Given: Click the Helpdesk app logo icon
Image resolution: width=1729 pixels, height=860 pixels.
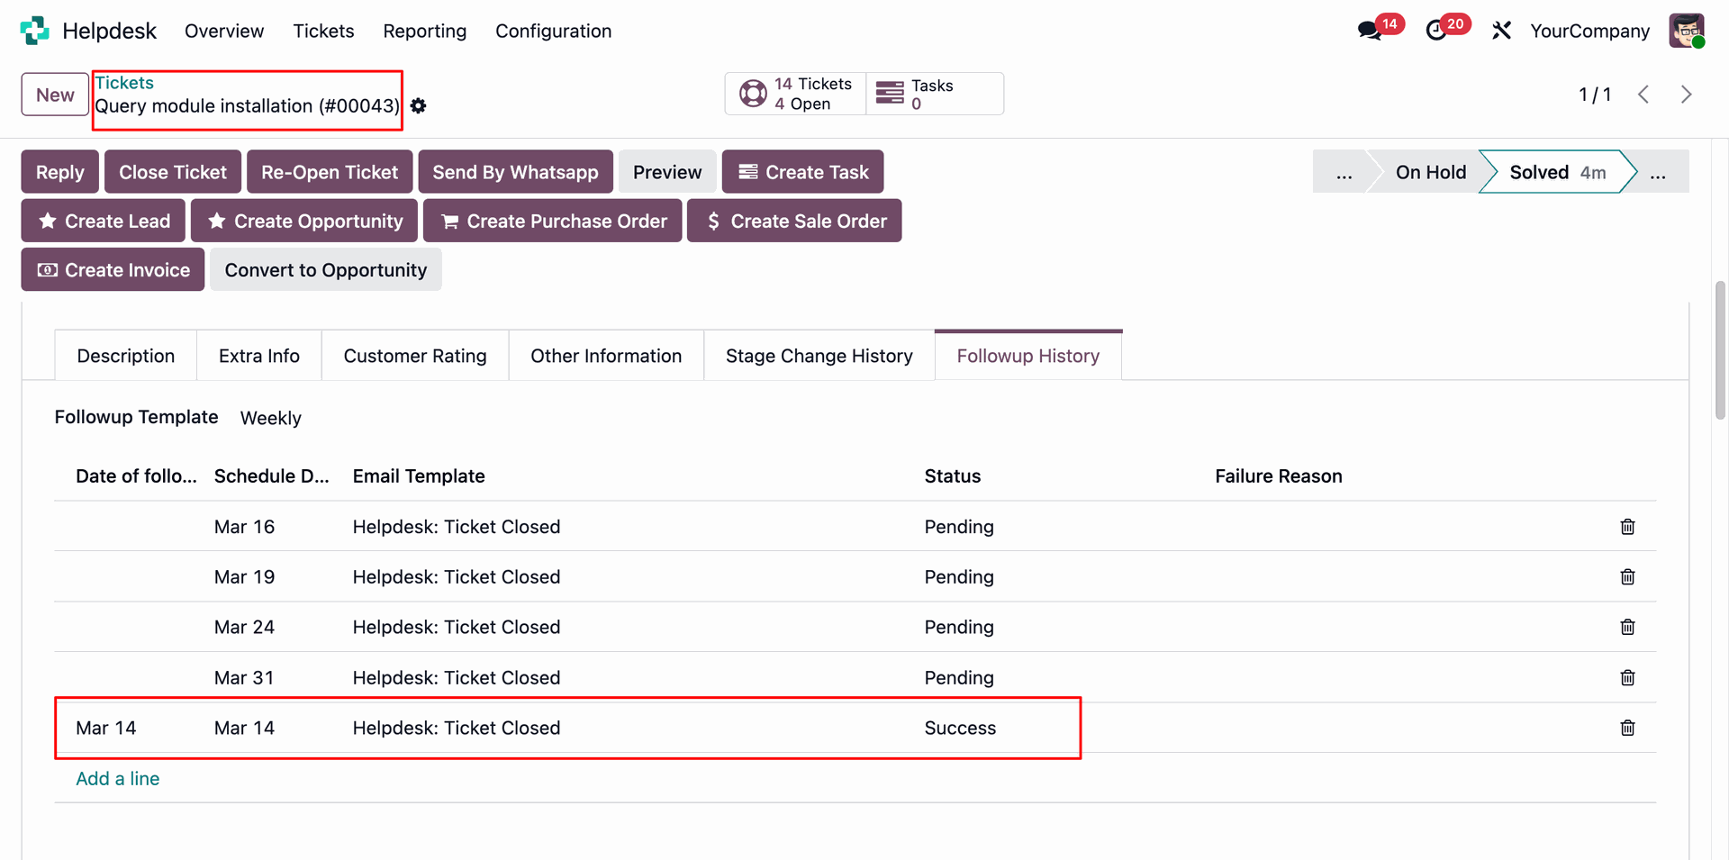Looking at the screenshot, I should [34, 31].
